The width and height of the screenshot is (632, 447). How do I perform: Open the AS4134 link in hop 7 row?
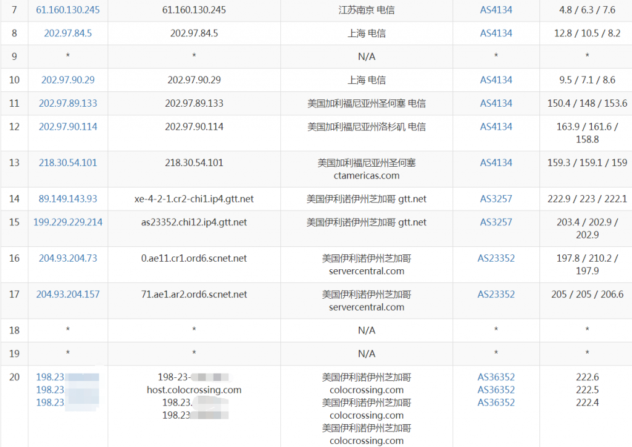point(496,10)
